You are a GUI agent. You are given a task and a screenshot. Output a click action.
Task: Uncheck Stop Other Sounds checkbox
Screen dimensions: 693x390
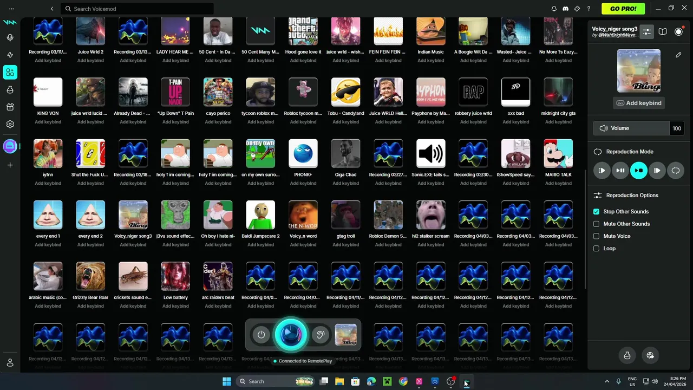coord(596,212)
